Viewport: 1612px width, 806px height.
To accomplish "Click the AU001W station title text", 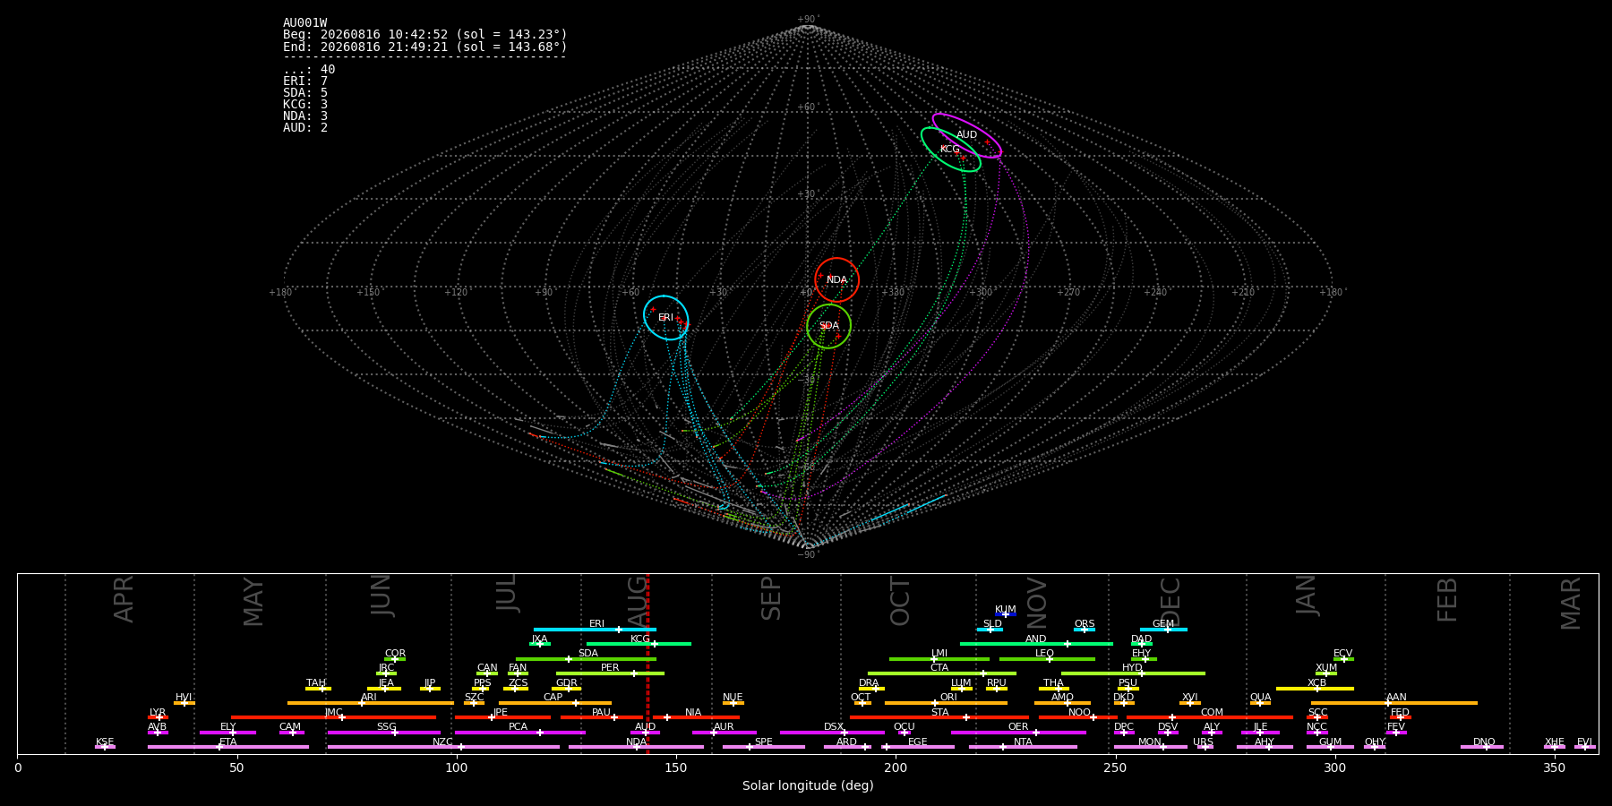I will pyautogui.click(x=305, y=23).
